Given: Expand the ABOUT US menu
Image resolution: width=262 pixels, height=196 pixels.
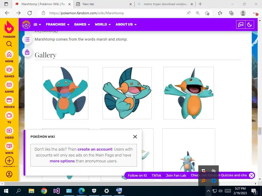Looking at the screenshot, I should [126, 24].
